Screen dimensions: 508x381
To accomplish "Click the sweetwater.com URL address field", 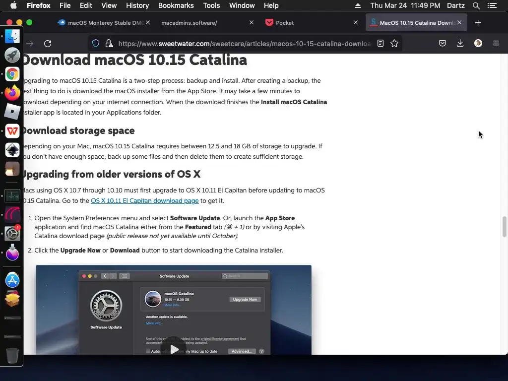I will click(245, 44).
